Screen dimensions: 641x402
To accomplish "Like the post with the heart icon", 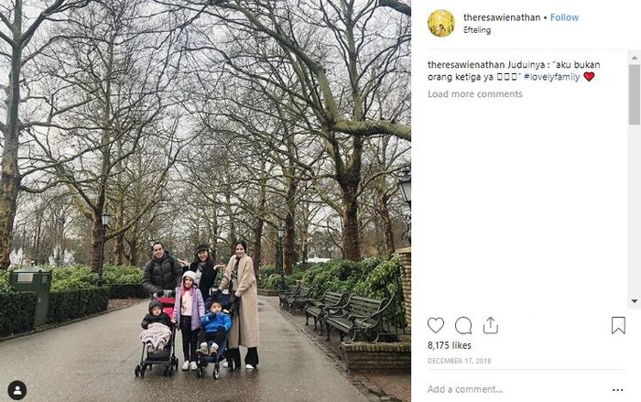I will pyautogui.click(x=436, y=325).
